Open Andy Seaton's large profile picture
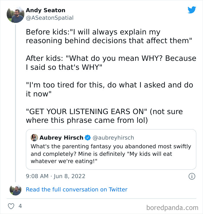This screenshot has width=203, height=214. 15,14
